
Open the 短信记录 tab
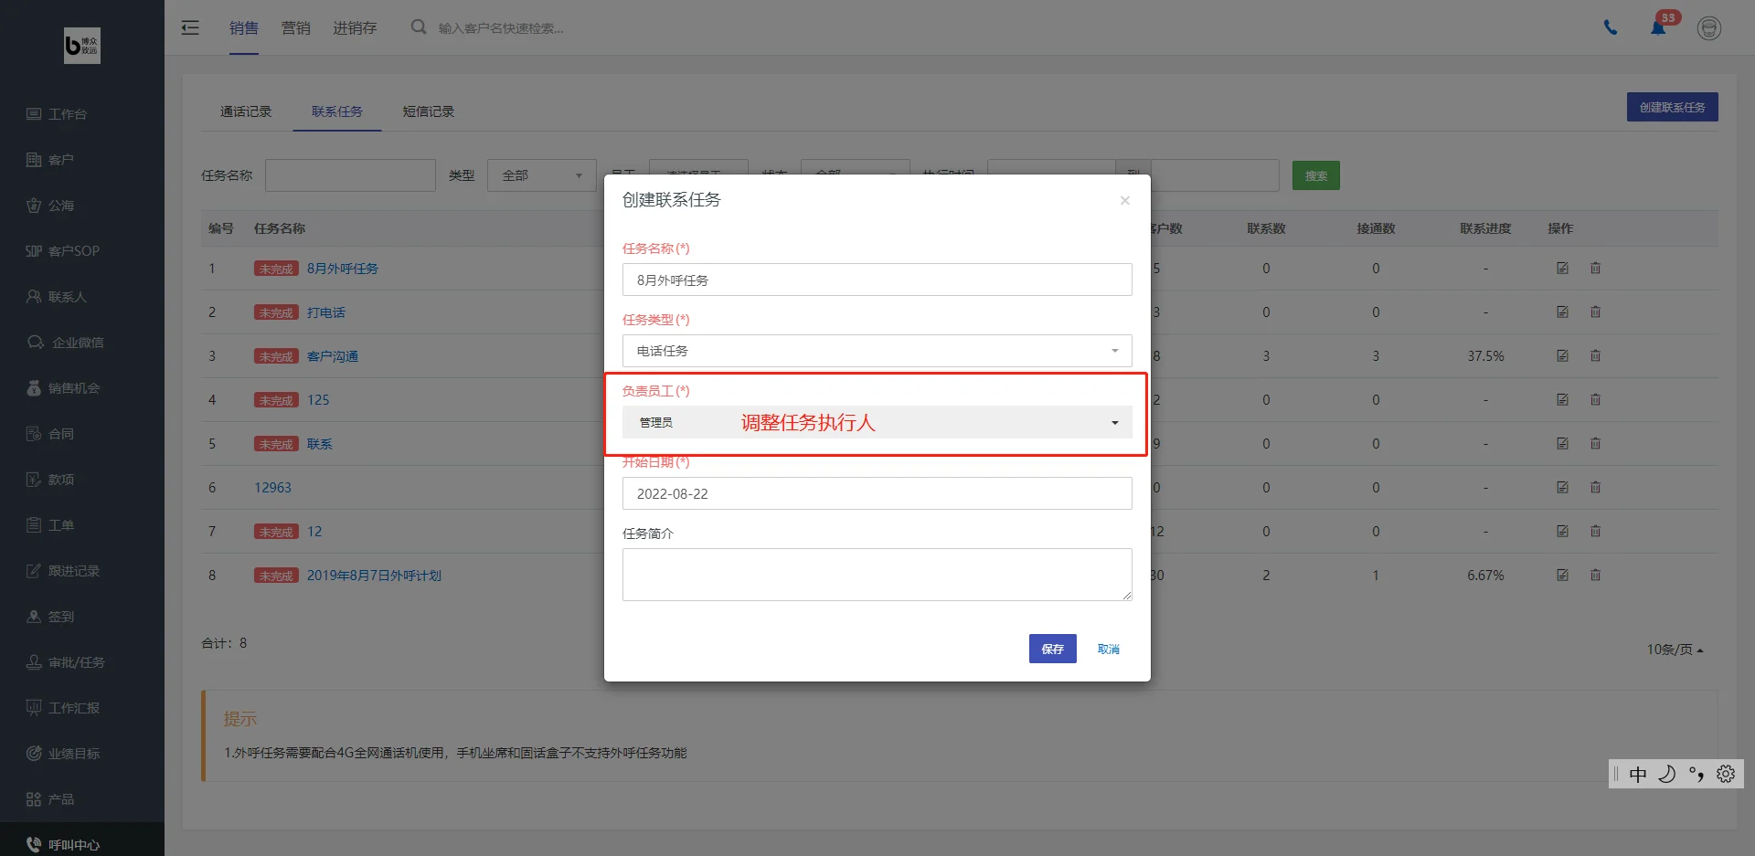pyautogui.click(x=429, y=111)
